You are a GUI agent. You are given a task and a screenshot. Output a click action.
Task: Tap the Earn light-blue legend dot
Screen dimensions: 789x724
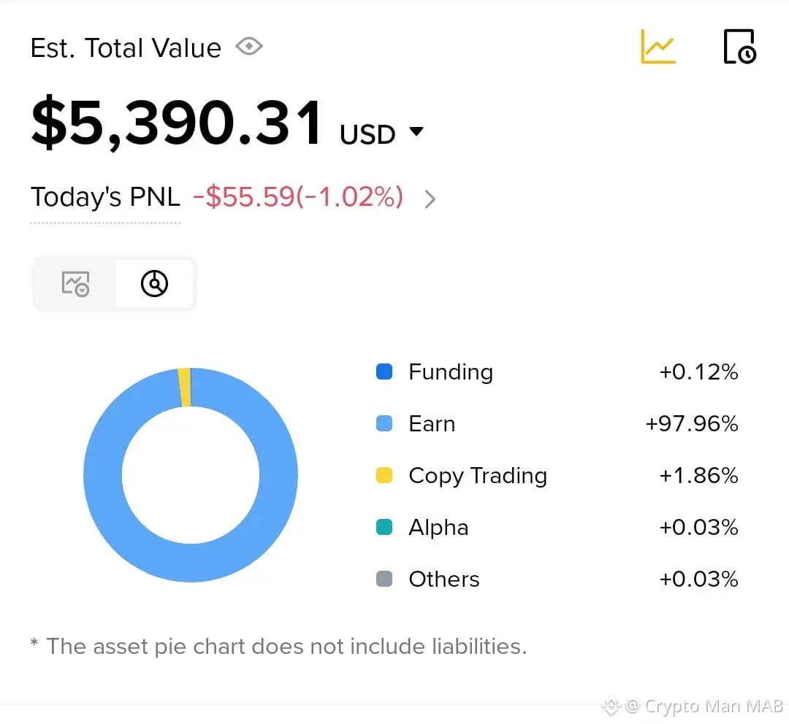384,424
